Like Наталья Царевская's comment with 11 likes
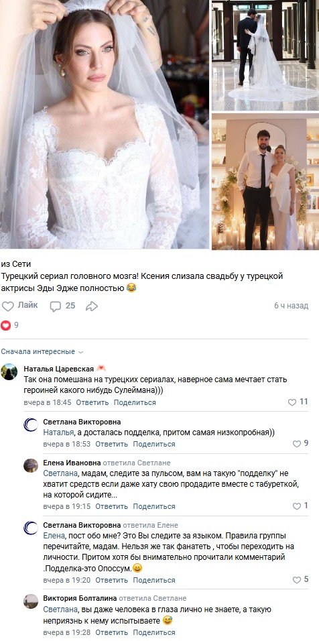Viewport: 319px width, 641px height. (x=292, y=402)
